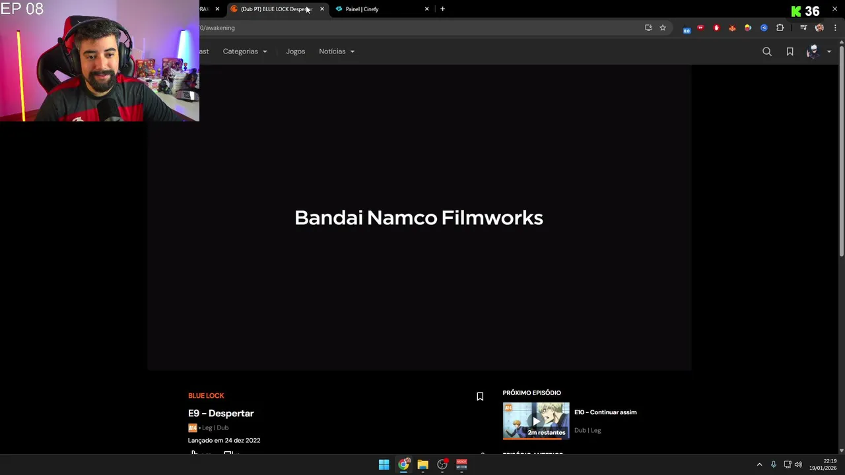Open a new browser tab

[x=442, y=9]
